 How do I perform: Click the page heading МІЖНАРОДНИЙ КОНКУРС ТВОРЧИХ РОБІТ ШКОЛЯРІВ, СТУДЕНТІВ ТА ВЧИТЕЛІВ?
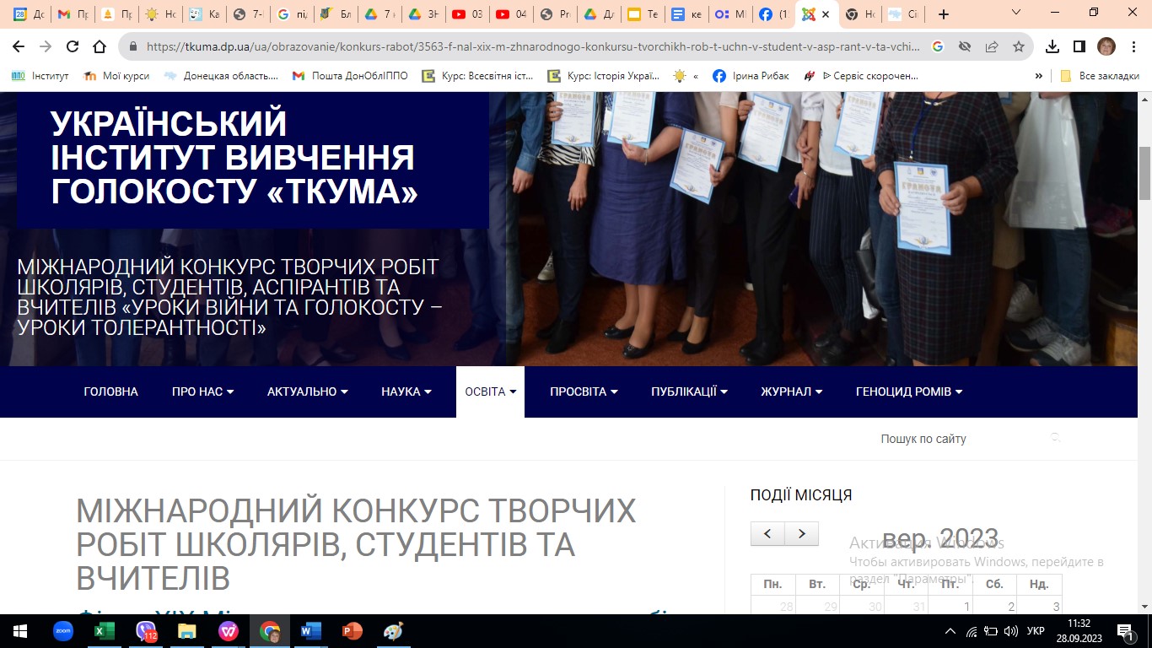(x=356, y=545)
